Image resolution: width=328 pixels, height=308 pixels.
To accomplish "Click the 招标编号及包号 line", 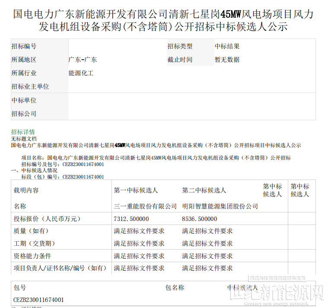I will [x=63, y=164].
